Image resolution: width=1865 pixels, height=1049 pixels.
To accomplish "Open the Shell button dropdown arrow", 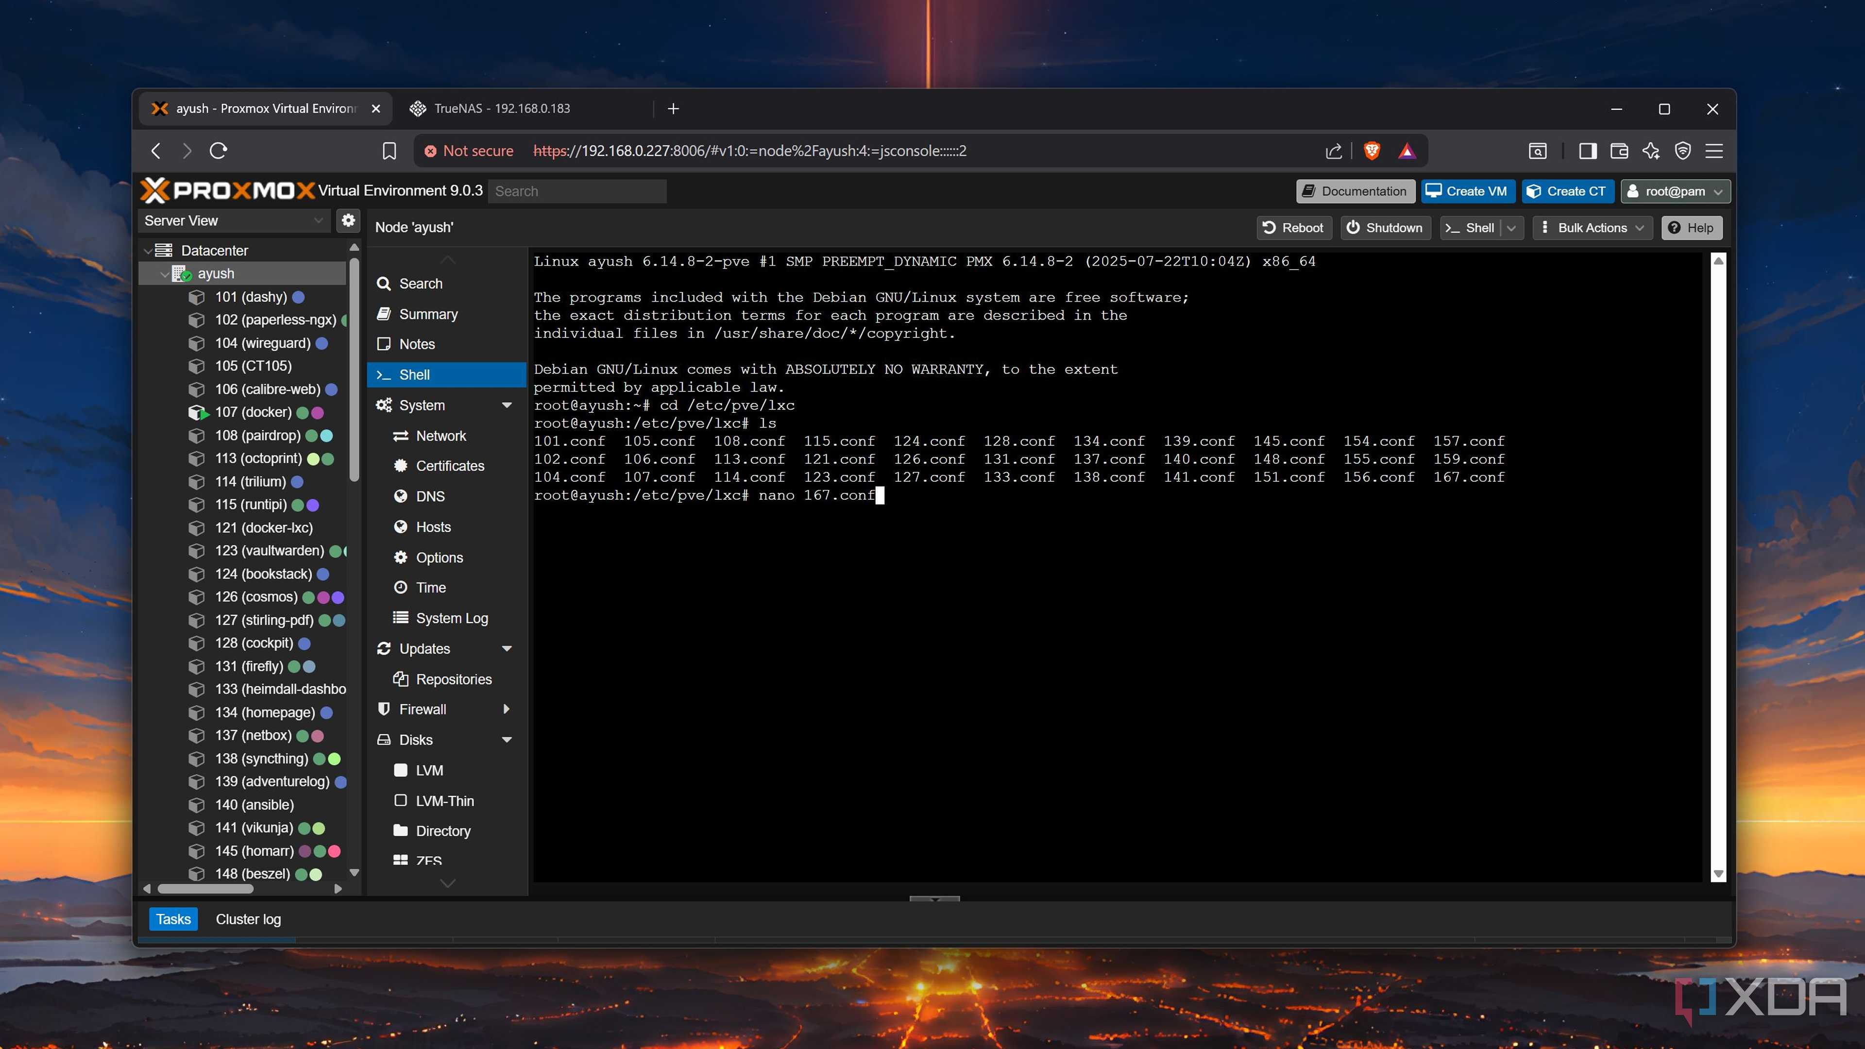I will coord(1511,228).
